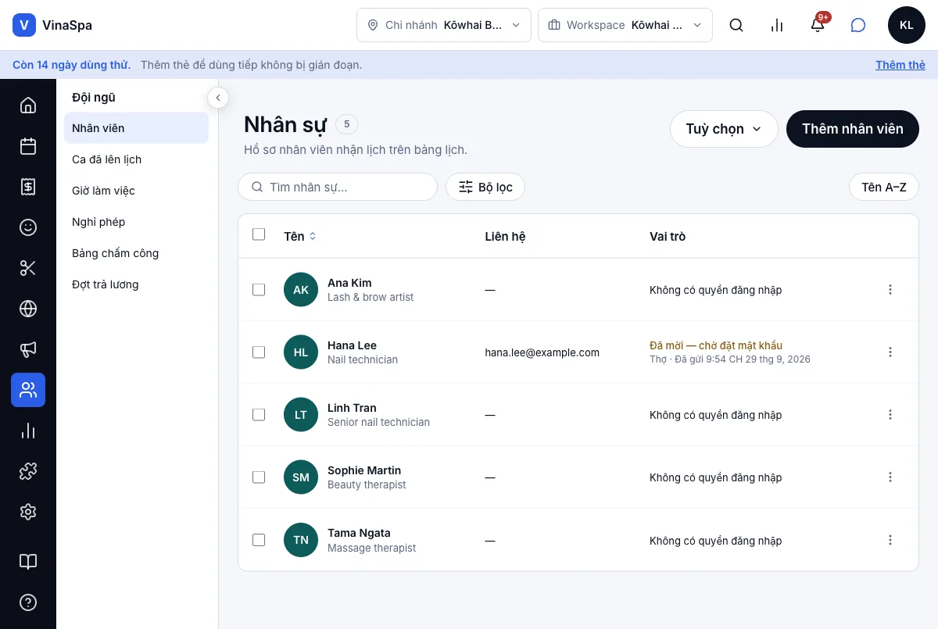Open the megaphone marketing icon in sidebar
This screenshot has height=629, width=938.
point(28,349)
